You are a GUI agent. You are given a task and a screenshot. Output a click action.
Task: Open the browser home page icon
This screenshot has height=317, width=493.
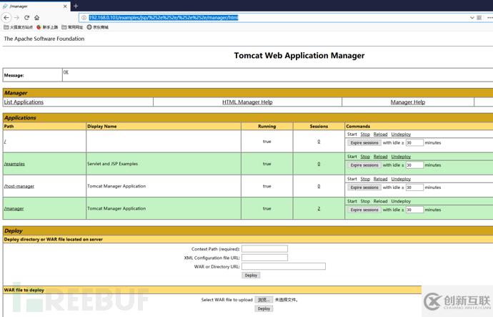36,18
